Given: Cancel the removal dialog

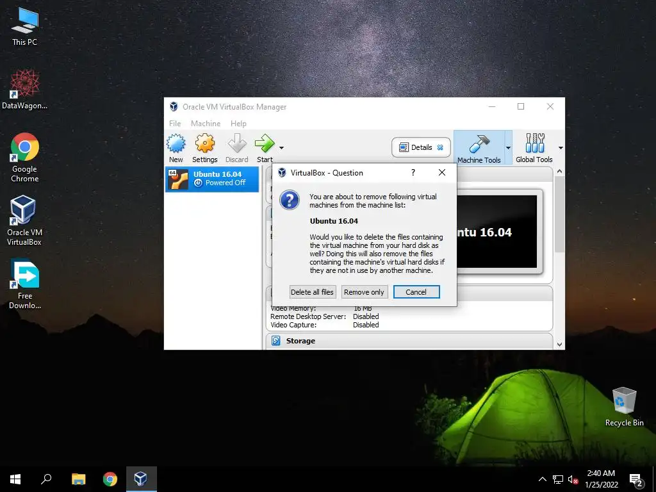Looking at the screenshot, I should [x=416, y=292].
